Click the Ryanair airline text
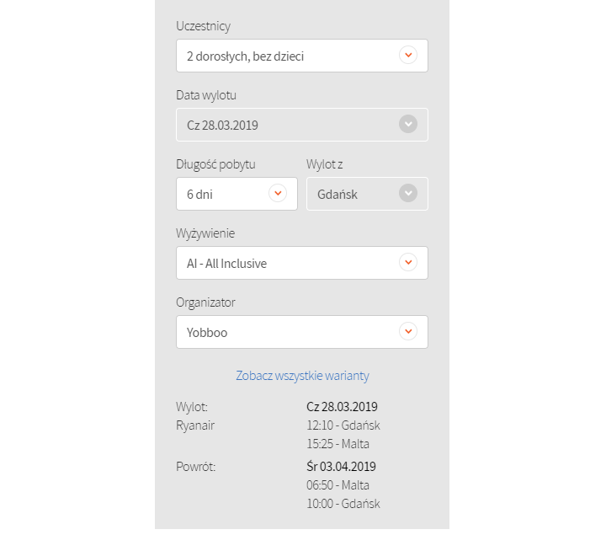606x535 pixels. point(195,425)
